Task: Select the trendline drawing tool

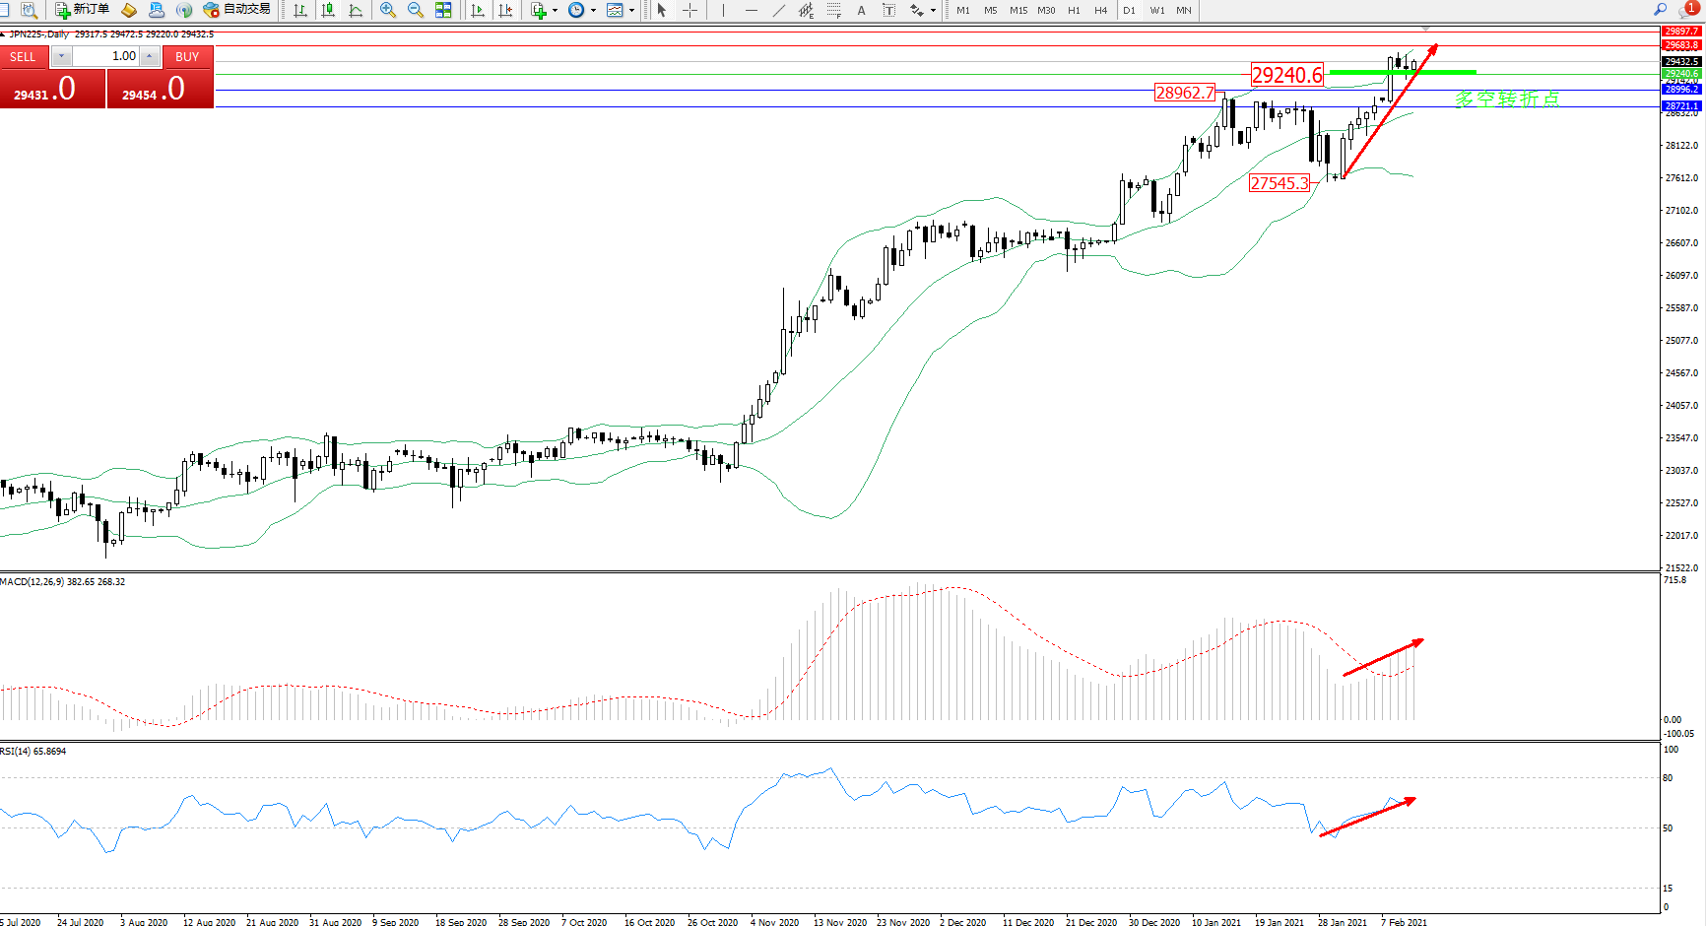Action: (x=778, y=10)
